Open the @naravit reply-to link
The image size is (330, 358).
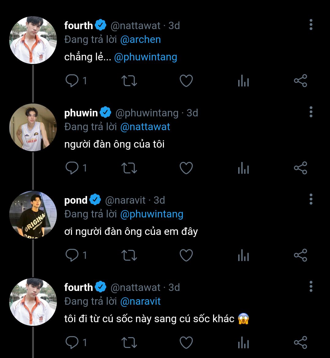[x=140, y=301]
